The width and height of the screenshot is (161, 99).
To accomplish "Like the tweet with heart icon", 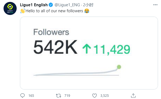I will (94, 96).
